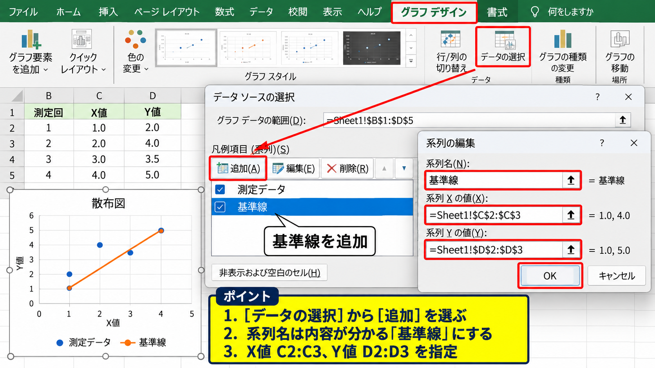Click the 系列 Y の値 range collapse arrow

pyautogui.click(x=571, y=250)
